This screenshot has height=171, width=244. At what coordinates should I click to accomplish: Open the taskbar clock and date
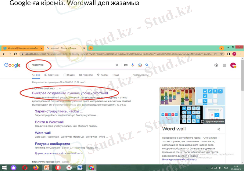(x=236, y=168)
